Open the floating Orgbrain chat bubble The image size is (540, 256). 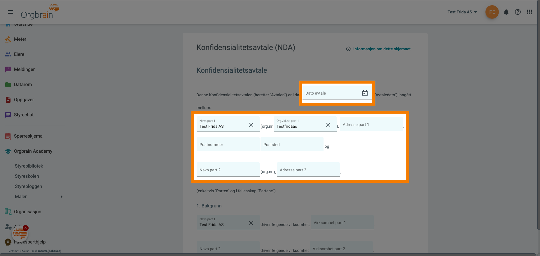point(20,233)
